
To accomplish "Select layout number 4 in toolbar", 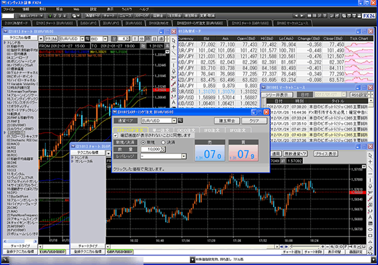I will point(64,16).
